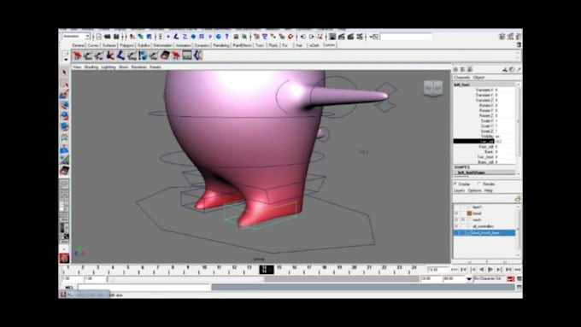Click the New Scene icon
The height and width of the screenshot is (327, 581).
pos(98,37)
